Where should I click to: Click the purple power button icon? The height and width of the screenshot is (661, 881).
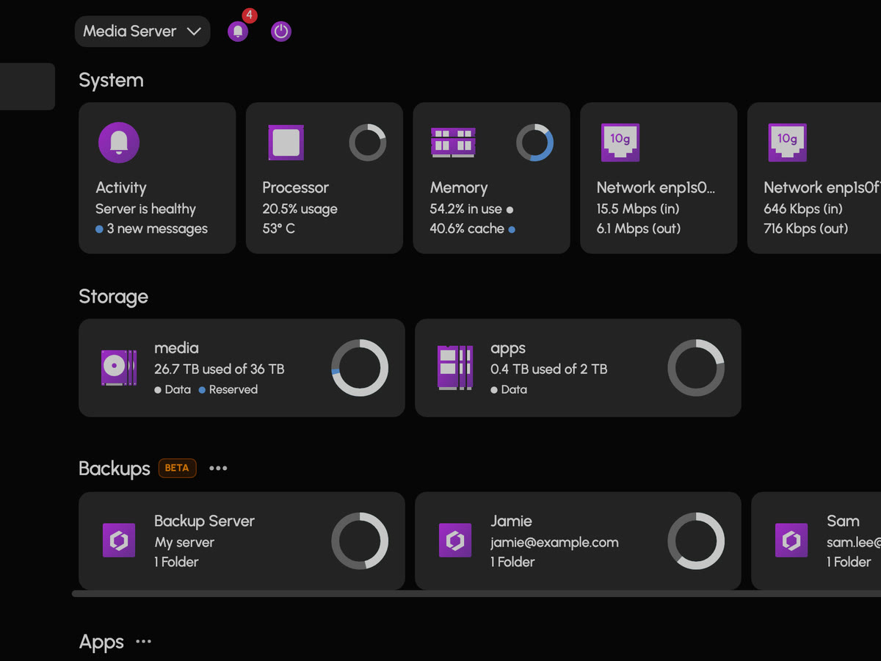point(281,32)
